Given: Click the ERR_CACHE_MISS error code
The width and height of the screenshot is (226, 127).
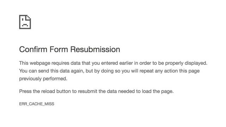Looking at the screenshot, I should click(x=37, y=104).
